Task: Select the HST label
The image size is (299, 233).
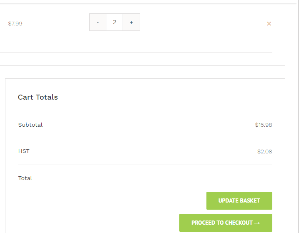Action: click(24, 151)
